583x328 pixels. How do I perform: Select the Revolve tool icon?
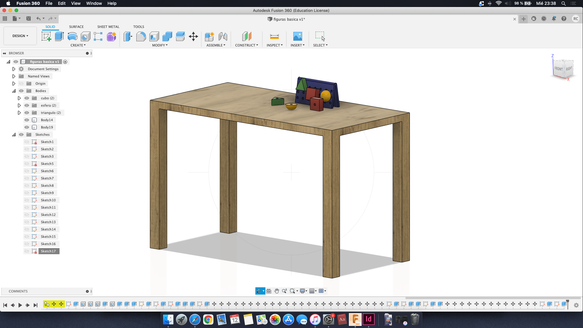coord(72,36)
